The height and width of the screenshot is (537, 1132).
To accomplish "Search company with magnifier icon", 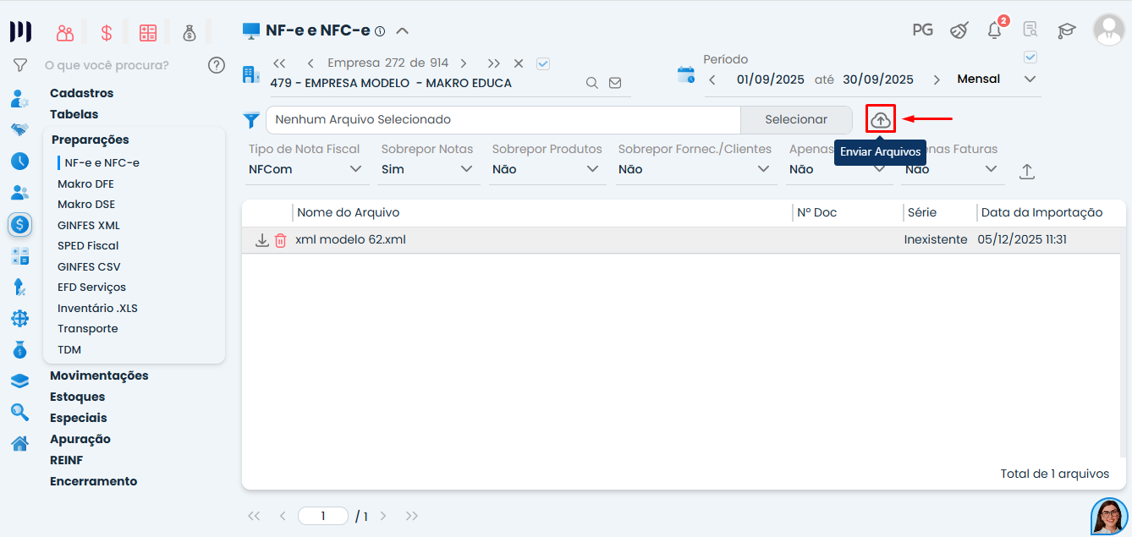I will pos(592,83).
